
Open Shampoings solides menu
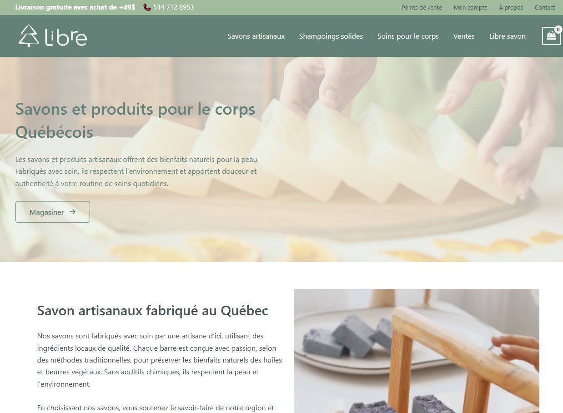coord(331,36)
